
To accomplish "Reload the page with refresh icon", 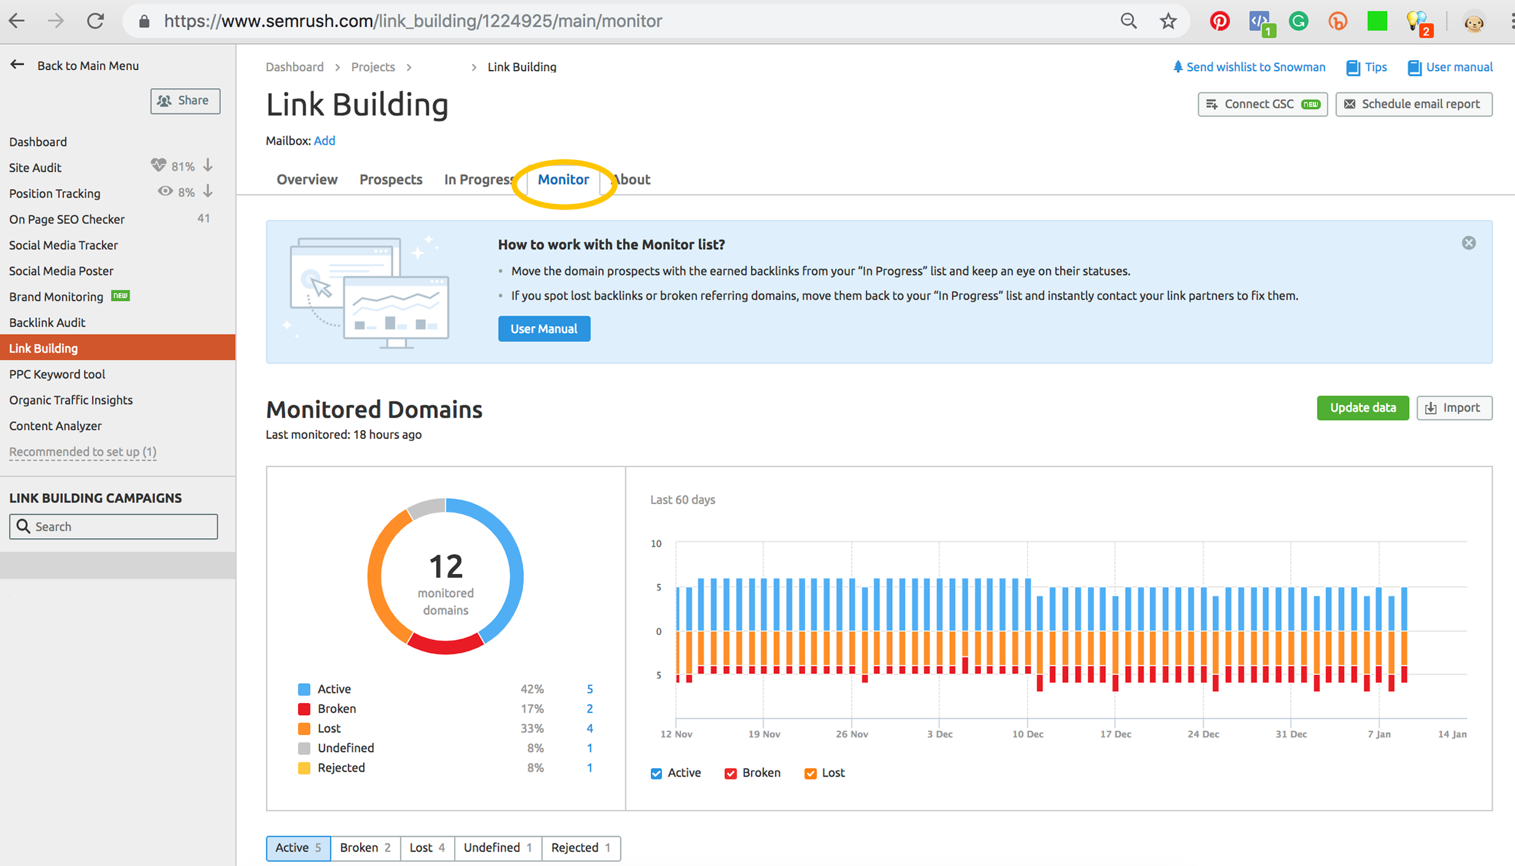I will pos(95,21).
